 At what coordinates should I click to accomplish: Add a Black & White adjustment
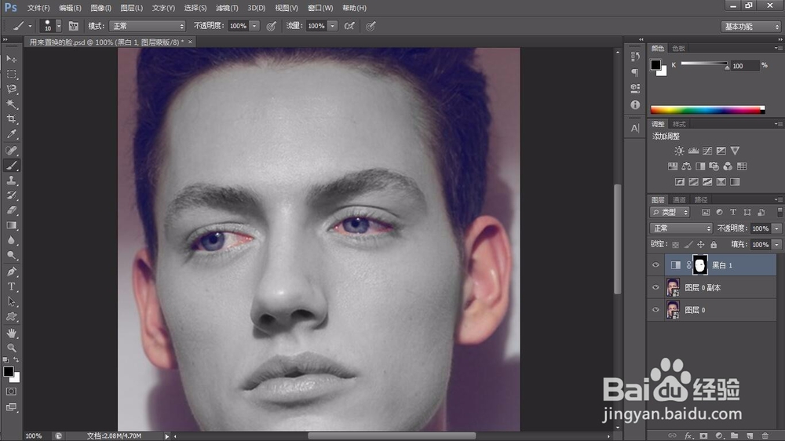click(x=700, y=166)
